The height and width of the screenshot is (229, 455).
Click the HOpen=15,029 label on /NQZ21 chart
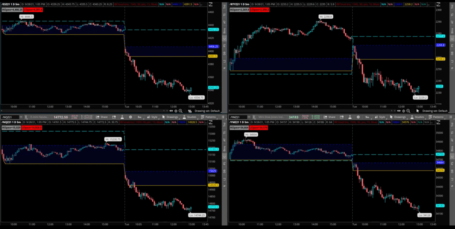[x=11, y=128]
